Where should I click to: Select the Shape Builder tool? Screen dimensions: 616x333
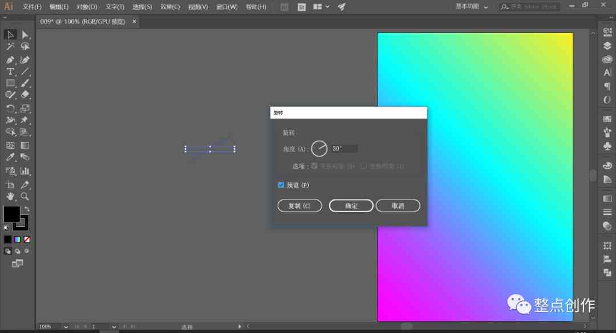(10, 132)
